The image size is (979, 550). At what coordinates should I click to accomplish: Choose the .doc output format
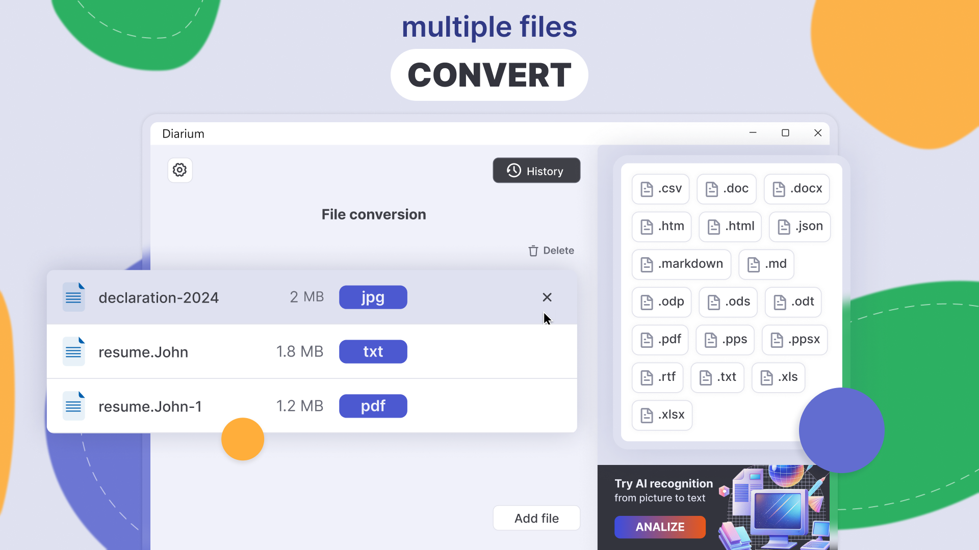click(727, 189)
